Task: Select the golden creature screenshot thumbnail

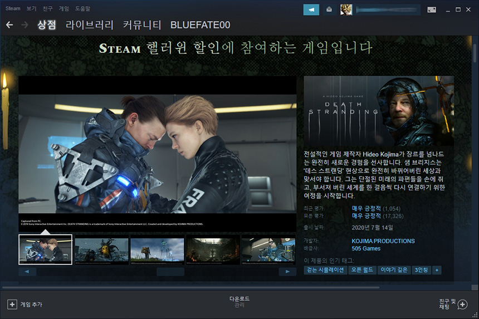Action: click(102, 249)
